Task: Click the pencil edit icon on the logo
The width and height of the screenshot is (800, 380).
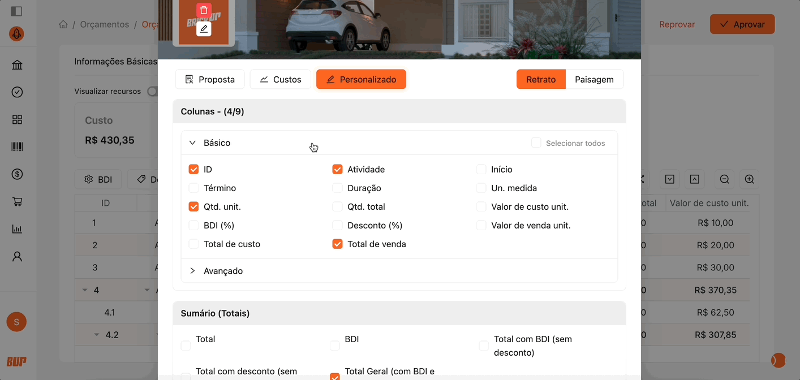Action: point(204,29)
